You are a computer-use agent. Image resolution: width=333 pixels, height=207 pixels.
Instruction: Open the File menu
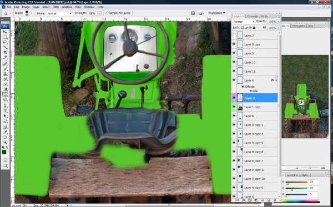tap(9, 7)
